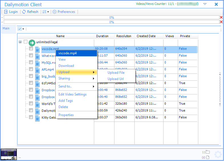224x161 pixels.
Task: Click the file icon of the API.mp4 row
Action: pos(37,70)
